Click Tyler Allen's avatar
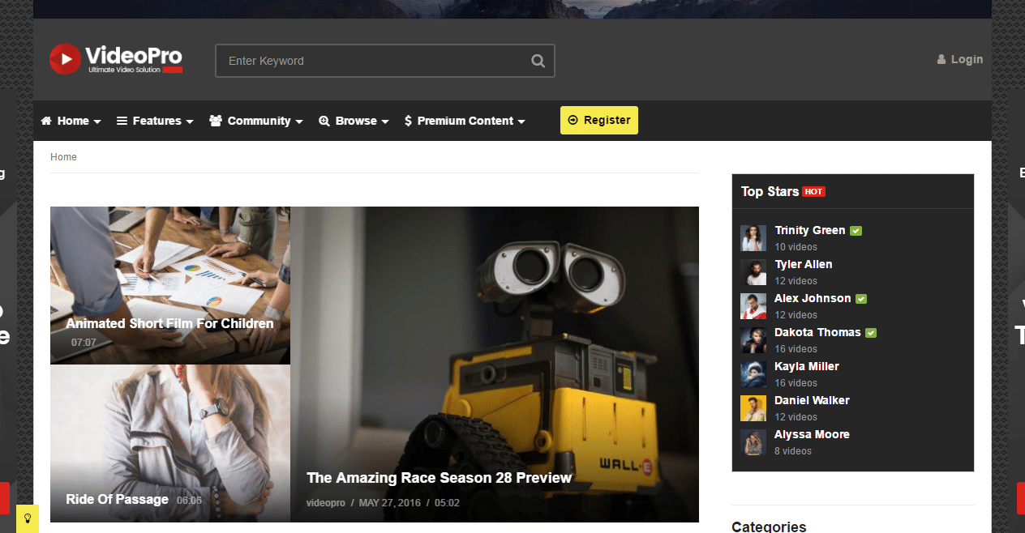This screenshot has width=1025, height=533. [x=753, y=272]
